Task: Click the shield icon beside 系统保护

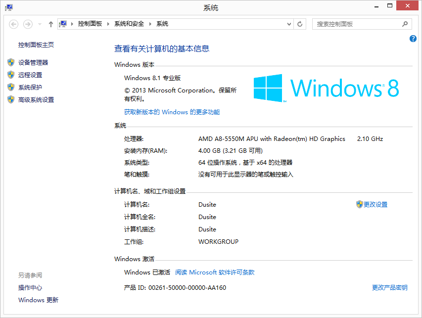Action: [x=11, y=87]
